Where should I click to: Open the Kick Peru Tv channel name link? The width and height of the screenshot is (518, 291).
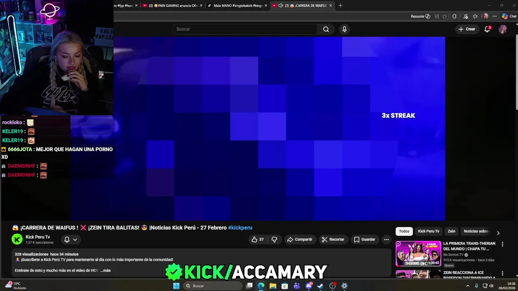38,237
